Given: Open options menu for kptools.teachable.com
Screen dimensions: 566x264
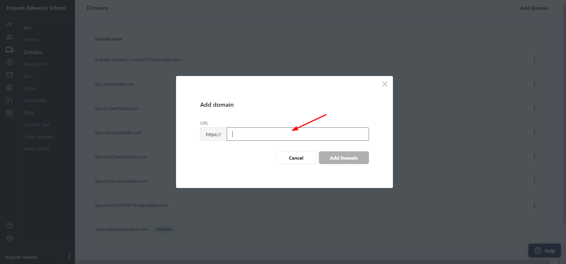Looking at the screenshot, I should pos(534,132).
